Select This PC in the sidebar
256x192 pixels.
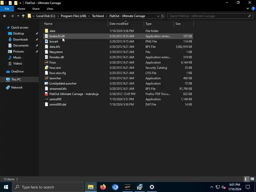click(x=16, y=79)
